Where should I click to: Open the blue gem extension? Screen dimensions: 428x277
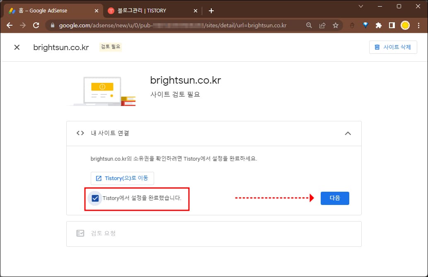(x=365, y=25)
